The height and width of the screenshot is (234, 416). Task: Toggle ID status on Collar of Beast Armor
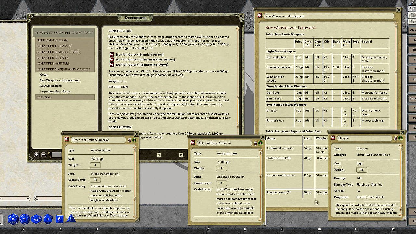point(260,143)
